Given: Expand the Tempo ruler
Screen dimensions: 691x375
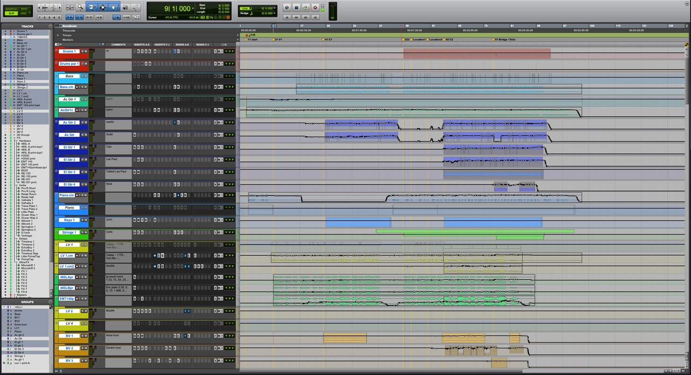Looking at the screenshot, I should point(58,35).
